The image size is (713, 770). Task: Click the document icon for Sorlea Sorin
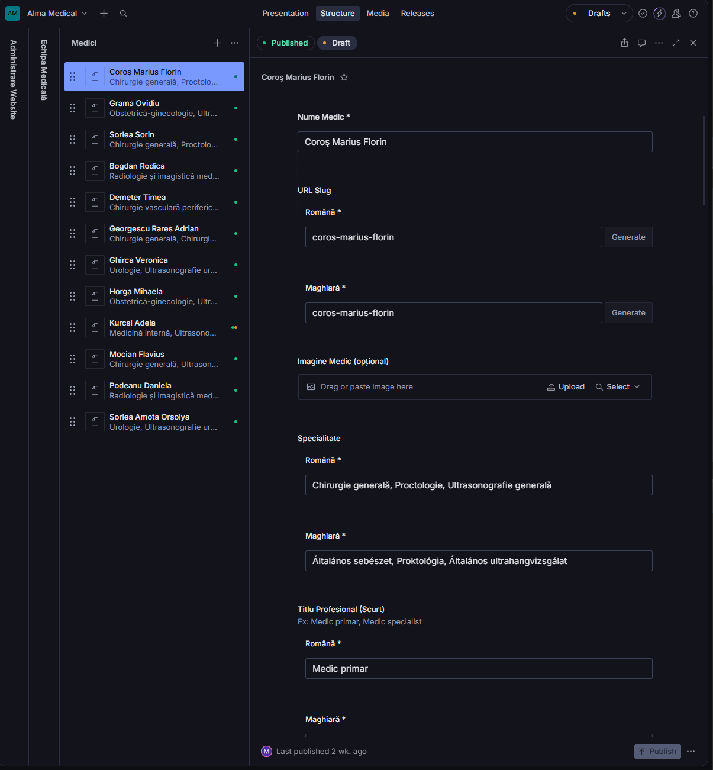[x=95, y=139]
